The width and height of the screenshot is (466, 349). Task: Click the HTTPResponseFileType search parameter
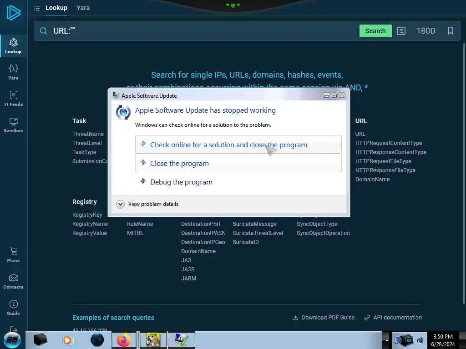pos(385,170)
